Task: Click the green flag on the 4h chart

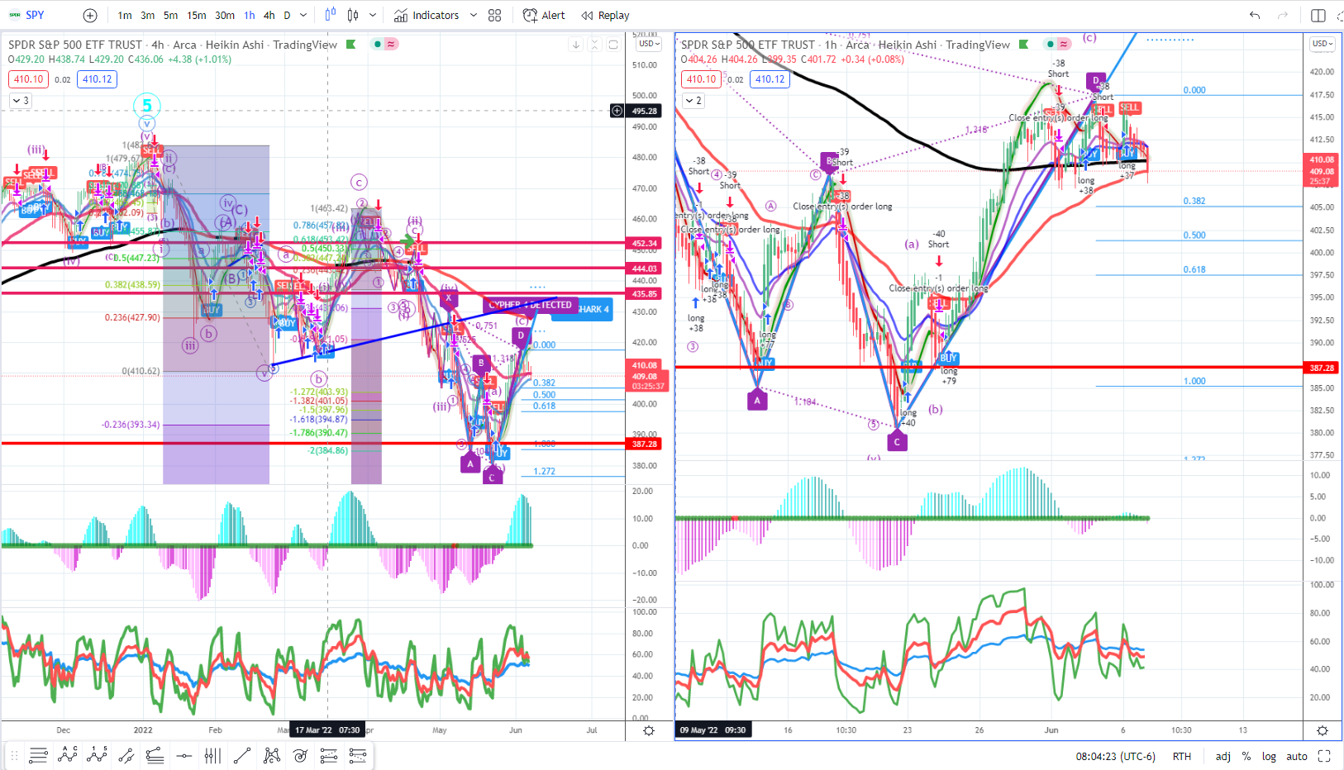Action: pos(351,45)
